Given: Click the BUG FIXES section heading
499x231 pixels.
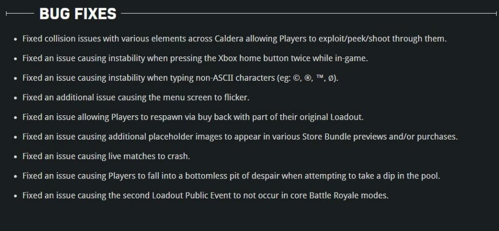Looking at the screenshot, I should [x=78, y=14].
